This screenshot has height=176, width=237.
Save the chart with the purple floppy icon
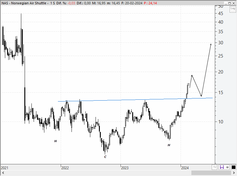coord(222,167)
